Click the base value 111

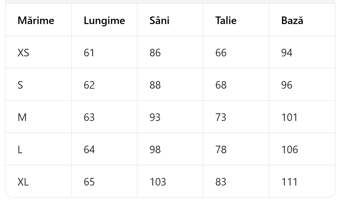[289, 182]
